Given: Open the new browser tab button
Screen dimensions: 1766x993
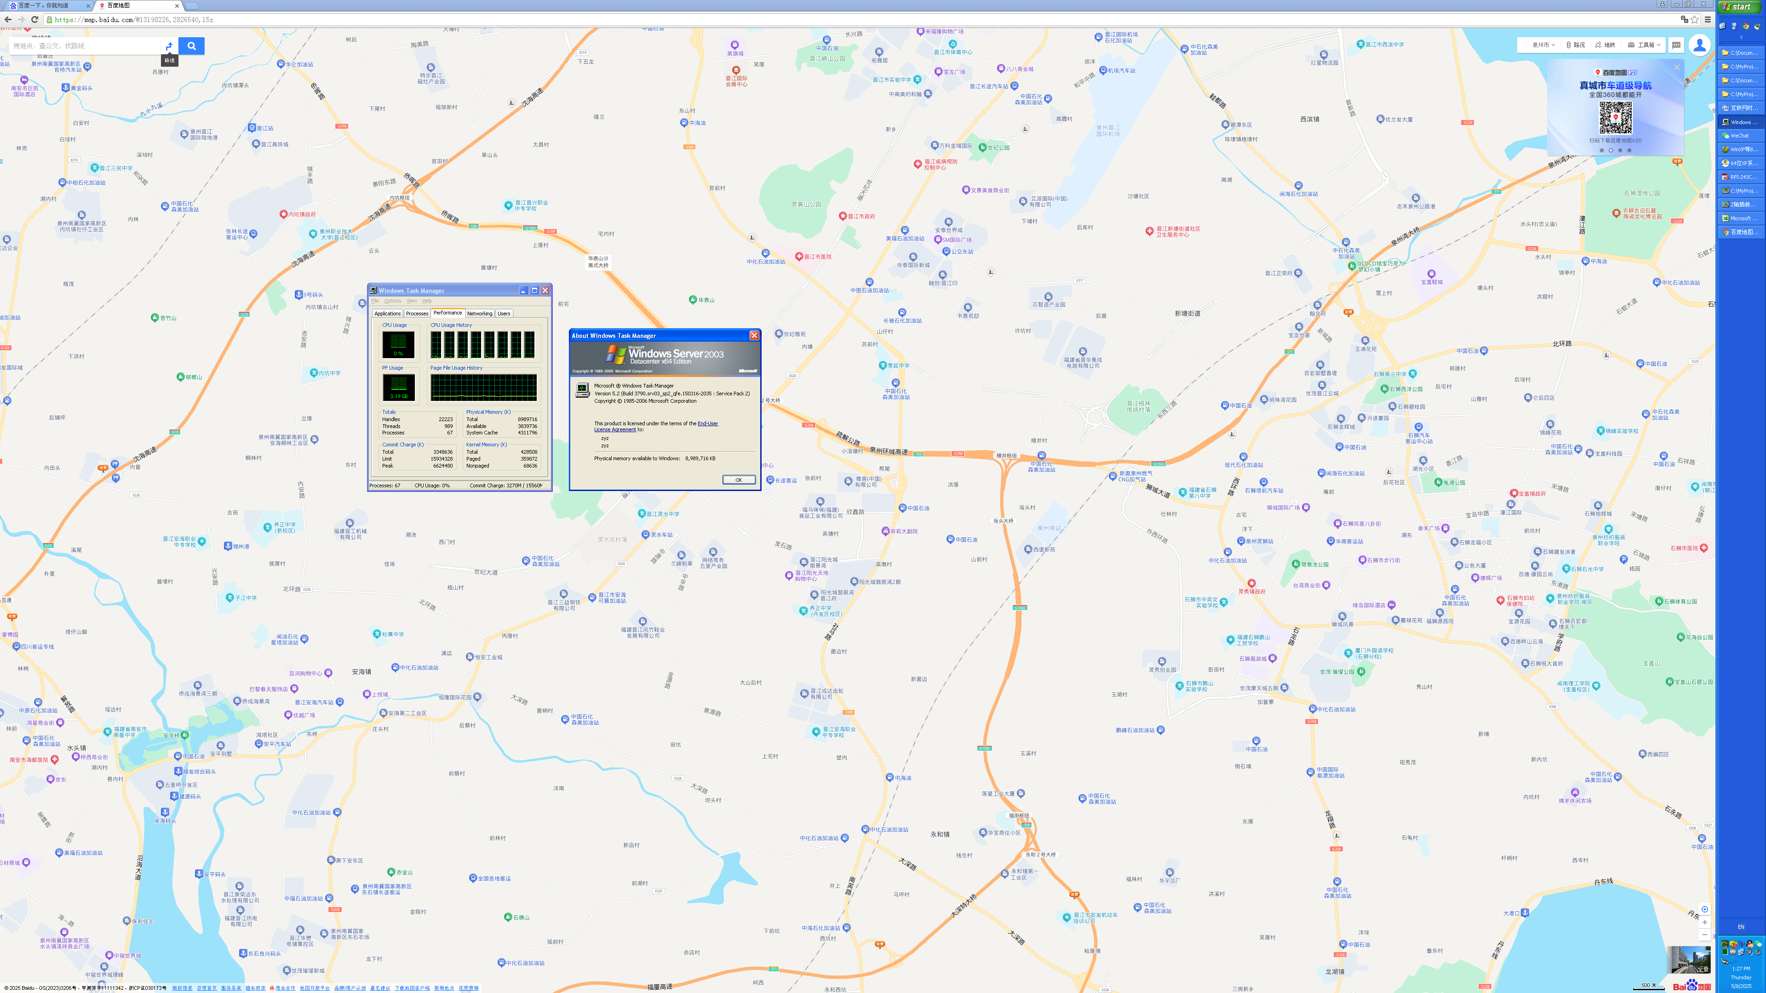Looking at the screenshot, I should click(x=192, y=6).
